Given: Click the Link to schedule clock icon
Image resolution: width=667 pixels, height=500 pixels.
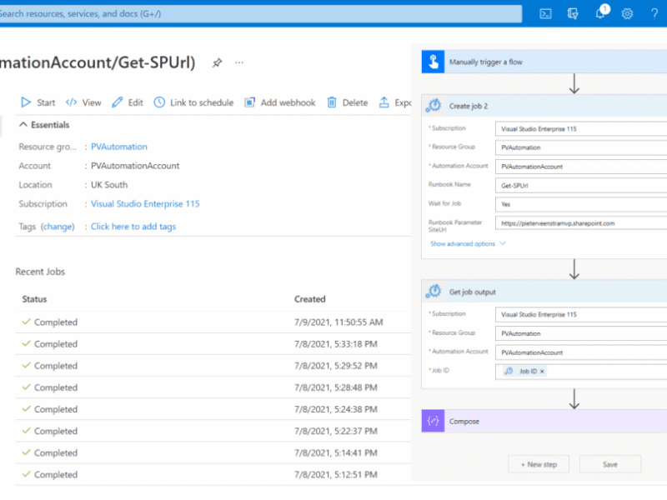Looking at the screenshot, I should tap(159, 102).
